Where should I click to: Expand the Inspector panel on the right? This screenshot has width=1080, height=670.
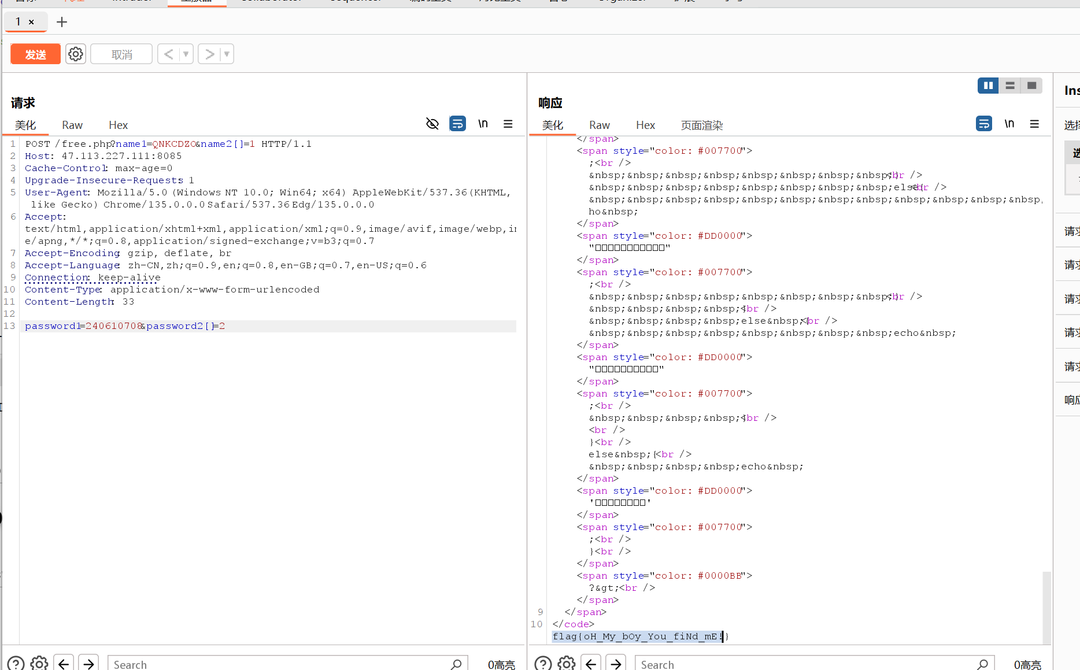point(1070,90)
